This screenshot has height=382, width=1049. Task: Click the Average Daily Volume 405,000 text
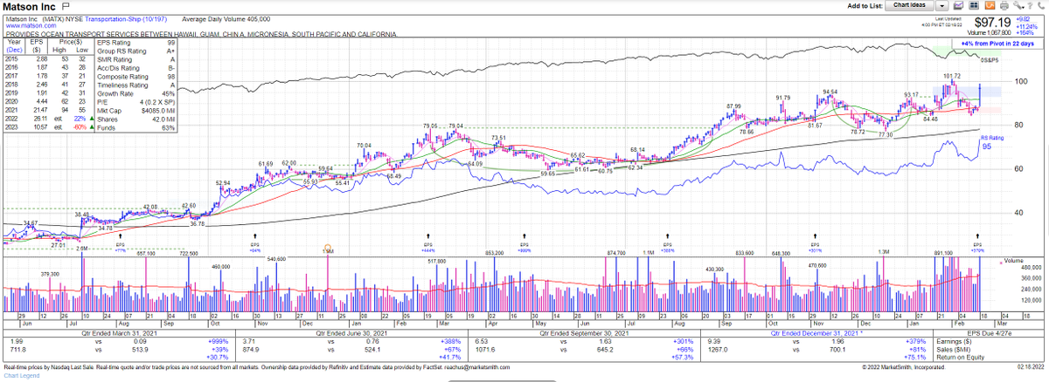click(x=226, y=18)
